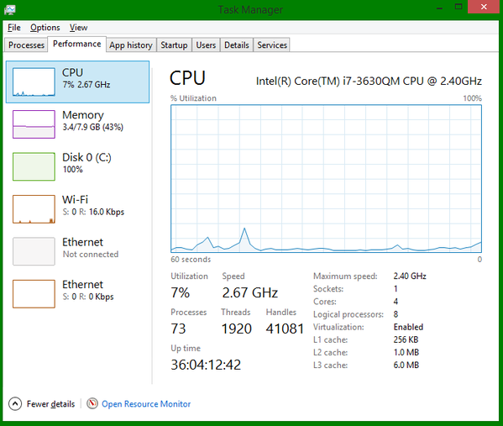Select the Ethernet S: 0 R: 0 Kbps entry
503x426 pixels.
click(77, 294)
